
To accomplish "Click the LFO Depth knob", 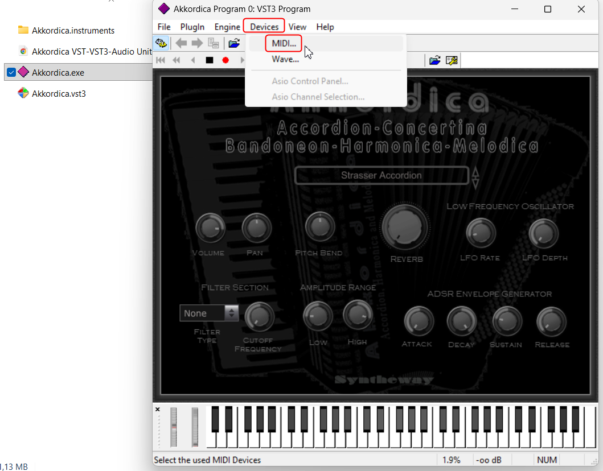I will click(543, 233).
